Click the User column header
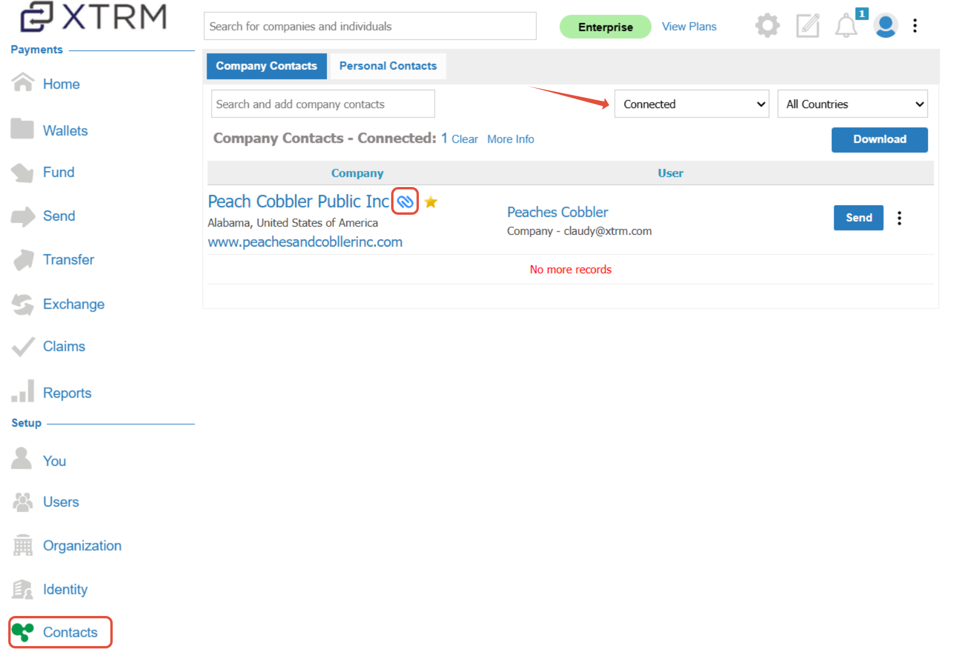Viewport: 954px width, 649px height. pos(671,173)
